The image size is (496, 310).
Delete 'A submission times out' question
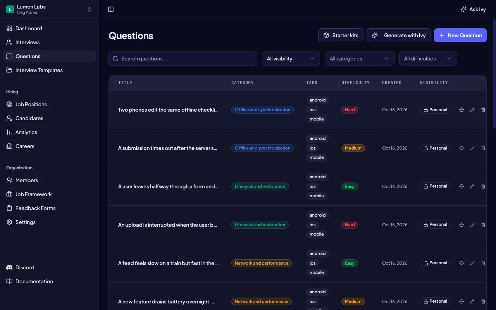point(483,148)
